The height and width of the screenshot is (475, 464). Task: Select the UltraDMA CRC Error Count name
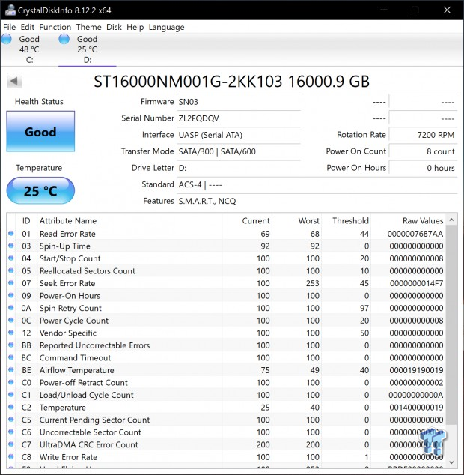click(88, 444)
